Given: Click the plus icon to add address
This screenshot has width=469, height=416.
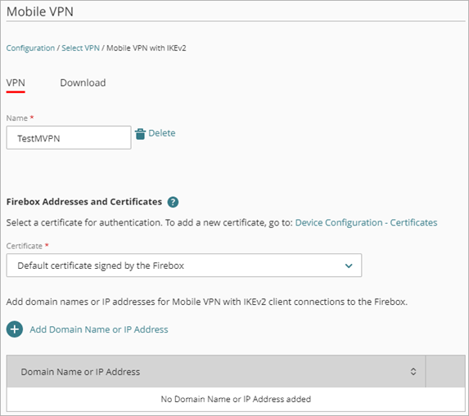Looking at the screenshot, I should [15, 329].
